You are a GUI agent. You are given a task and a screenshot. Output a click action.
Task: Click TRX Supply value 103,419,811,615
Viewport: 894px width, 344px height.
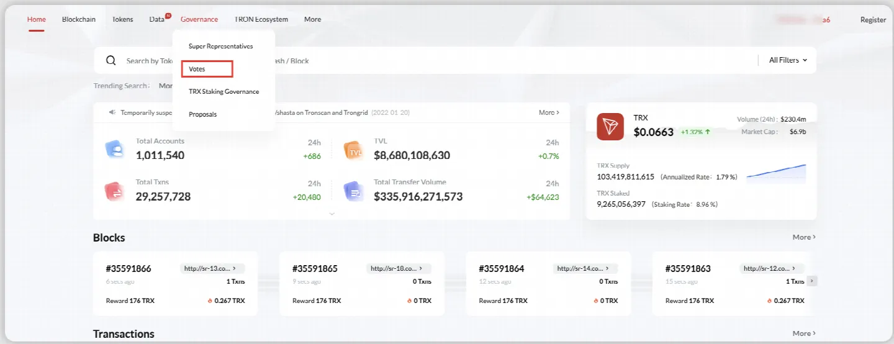[x=626, y=177]
